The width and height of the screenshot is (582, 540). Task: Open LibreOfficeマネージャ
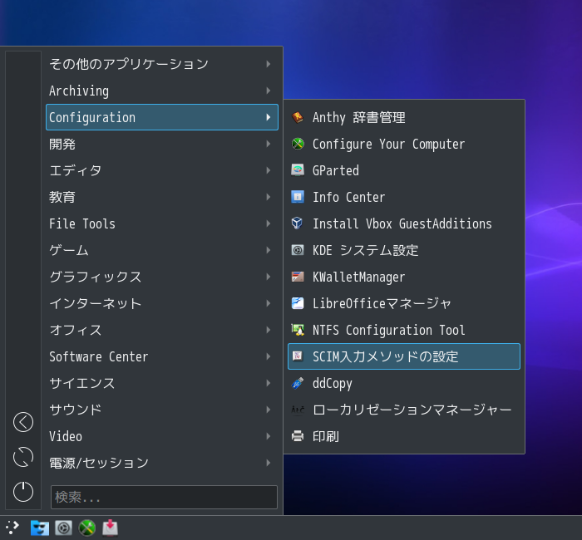[404, 303]
